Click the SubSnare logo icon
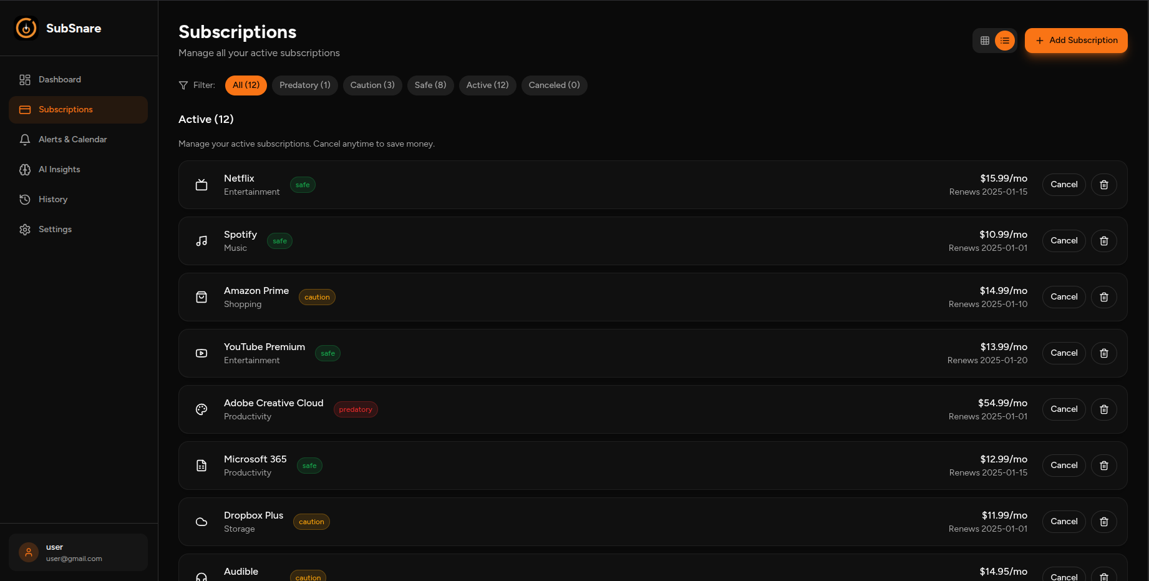This screenshot has height=581, width=1149. [26, 28]
